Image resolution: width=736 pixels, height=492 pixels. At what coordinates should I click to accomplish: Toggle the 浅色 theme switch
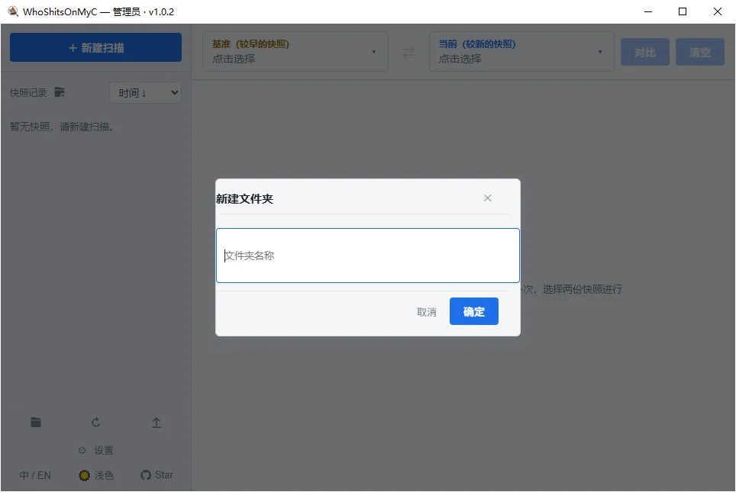click(x=96, y=475)
